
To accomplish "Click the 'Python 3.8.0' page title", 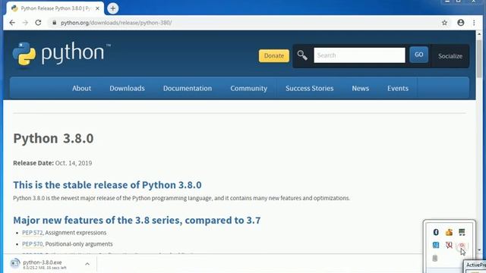I will coord(53,138).
